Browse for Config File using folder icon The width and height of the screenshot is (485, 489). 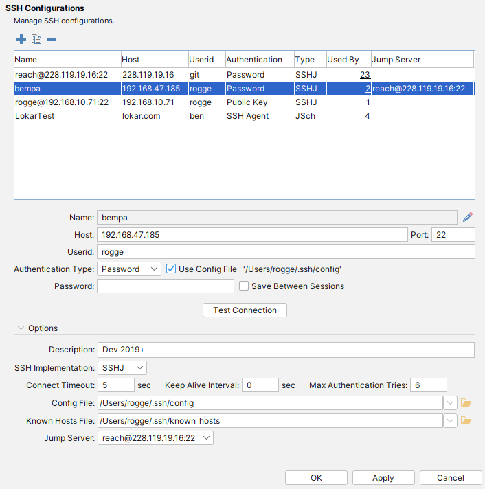pyautogui.click(x=466, y=402)
